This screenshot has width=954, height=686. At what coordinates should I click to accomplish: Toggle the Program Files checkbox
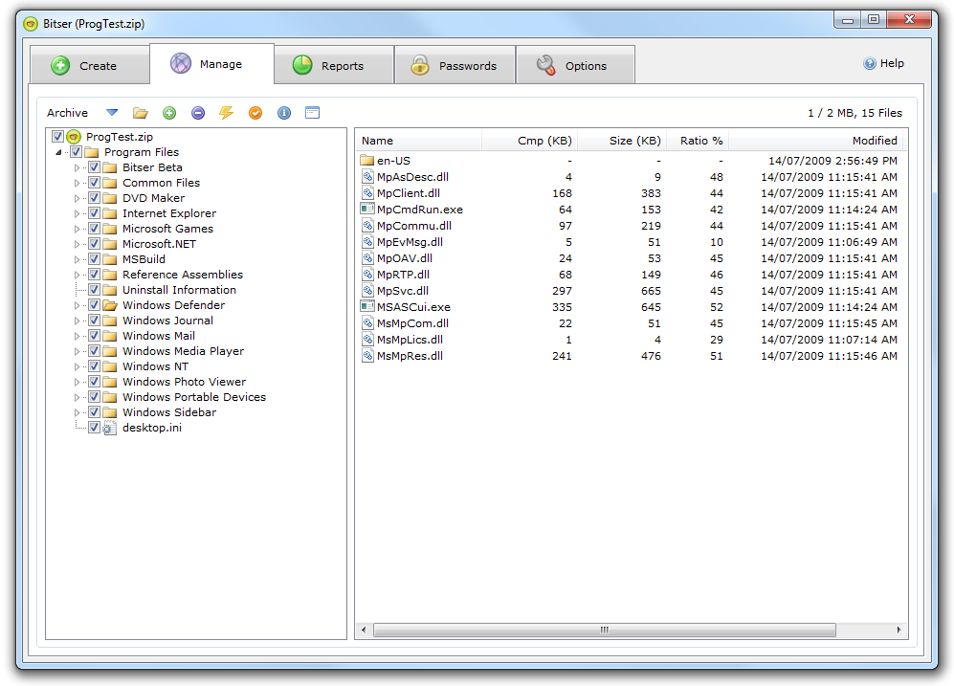[76, 152]
